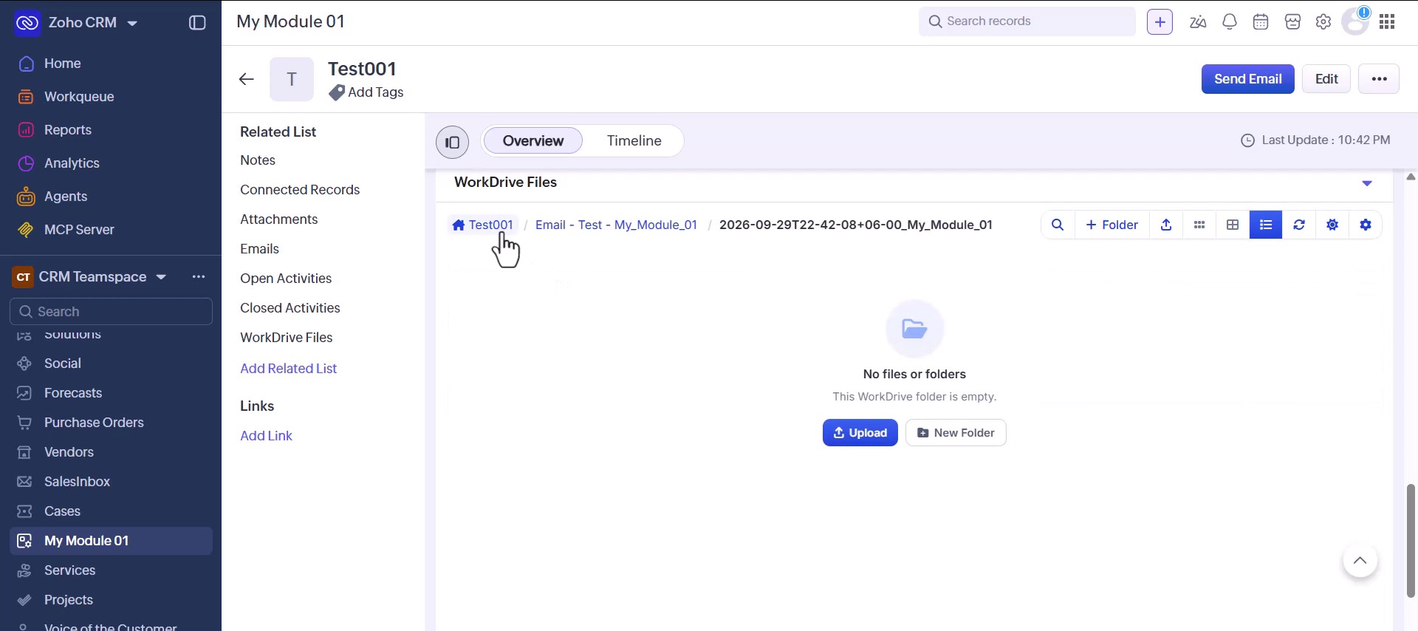Viewport: 1418px width, 631px height.
Task: Create a New Folder in empty state
Action: (956, 433)
